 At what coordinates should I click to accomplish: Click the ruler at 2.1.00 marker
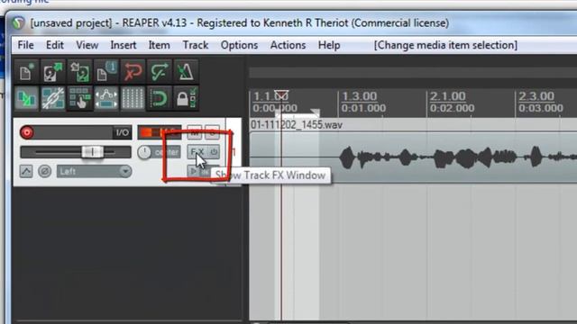click(x=448, y=96)
